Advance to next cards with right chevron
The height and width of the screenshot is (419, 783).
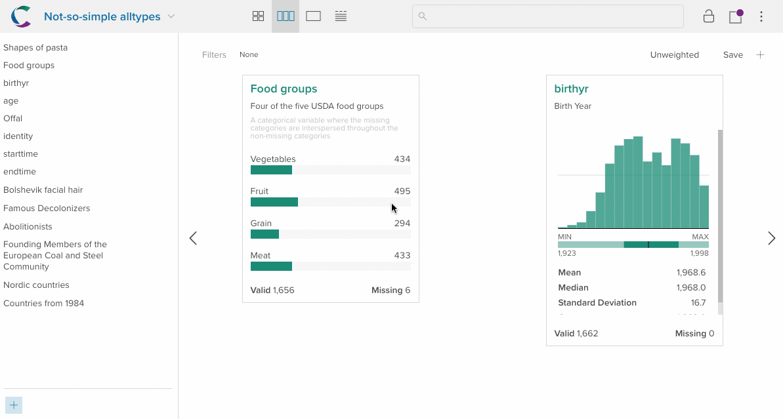click(771, 238)
